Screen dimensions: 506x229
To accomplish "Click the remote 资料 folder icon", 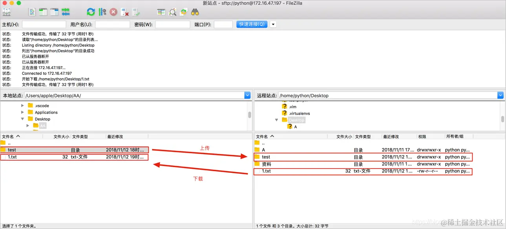I will point(257,164).
